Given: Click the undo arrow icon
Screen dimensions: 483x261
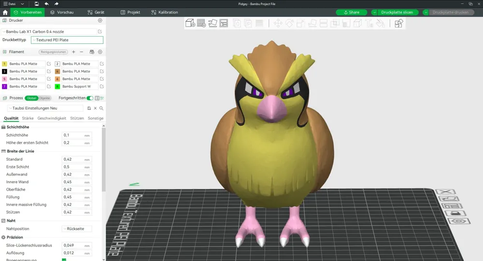Looking at the screenshot, I should click(46, 4).
